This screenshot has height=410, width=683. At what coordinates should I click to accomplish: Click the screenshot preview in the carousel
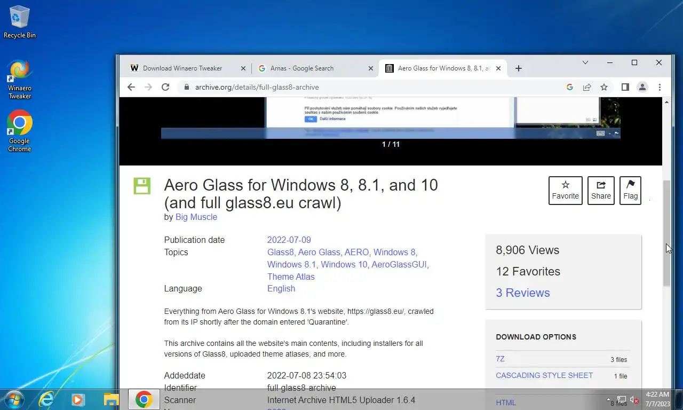tap(391, 117)
